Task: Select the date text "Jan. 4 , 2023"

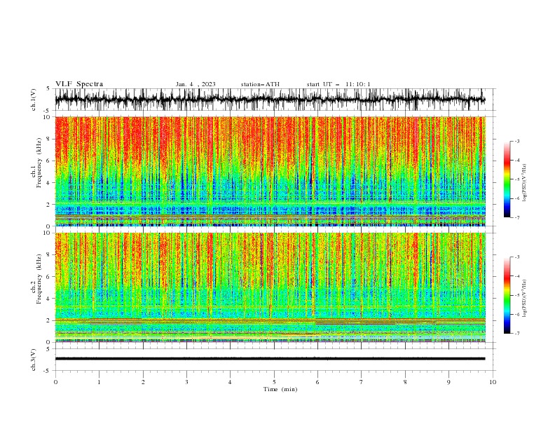Action: coord(196,84)
